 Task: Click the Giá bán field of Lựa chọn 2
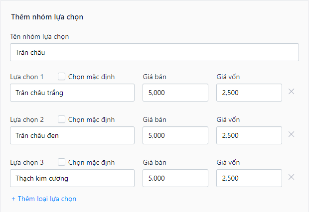point(175,135)
